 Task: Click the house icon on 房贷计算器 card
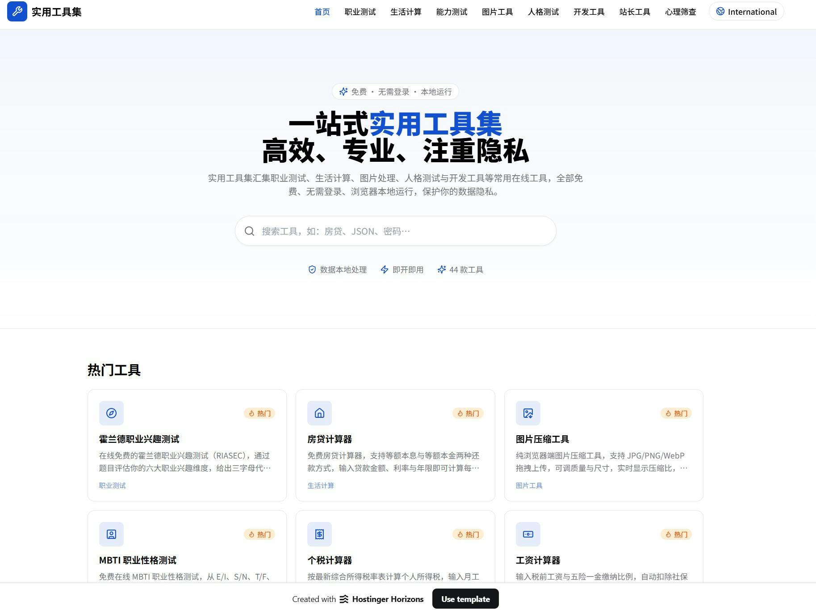pos(319,413)
